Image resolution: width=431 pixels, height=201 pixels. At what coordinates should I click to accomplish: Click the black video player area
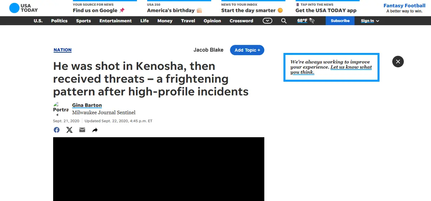[x=159, y=169]
